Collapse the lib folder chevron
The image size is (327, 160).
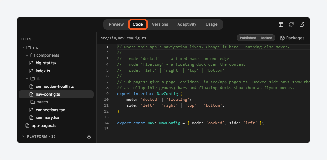point(27,79)
